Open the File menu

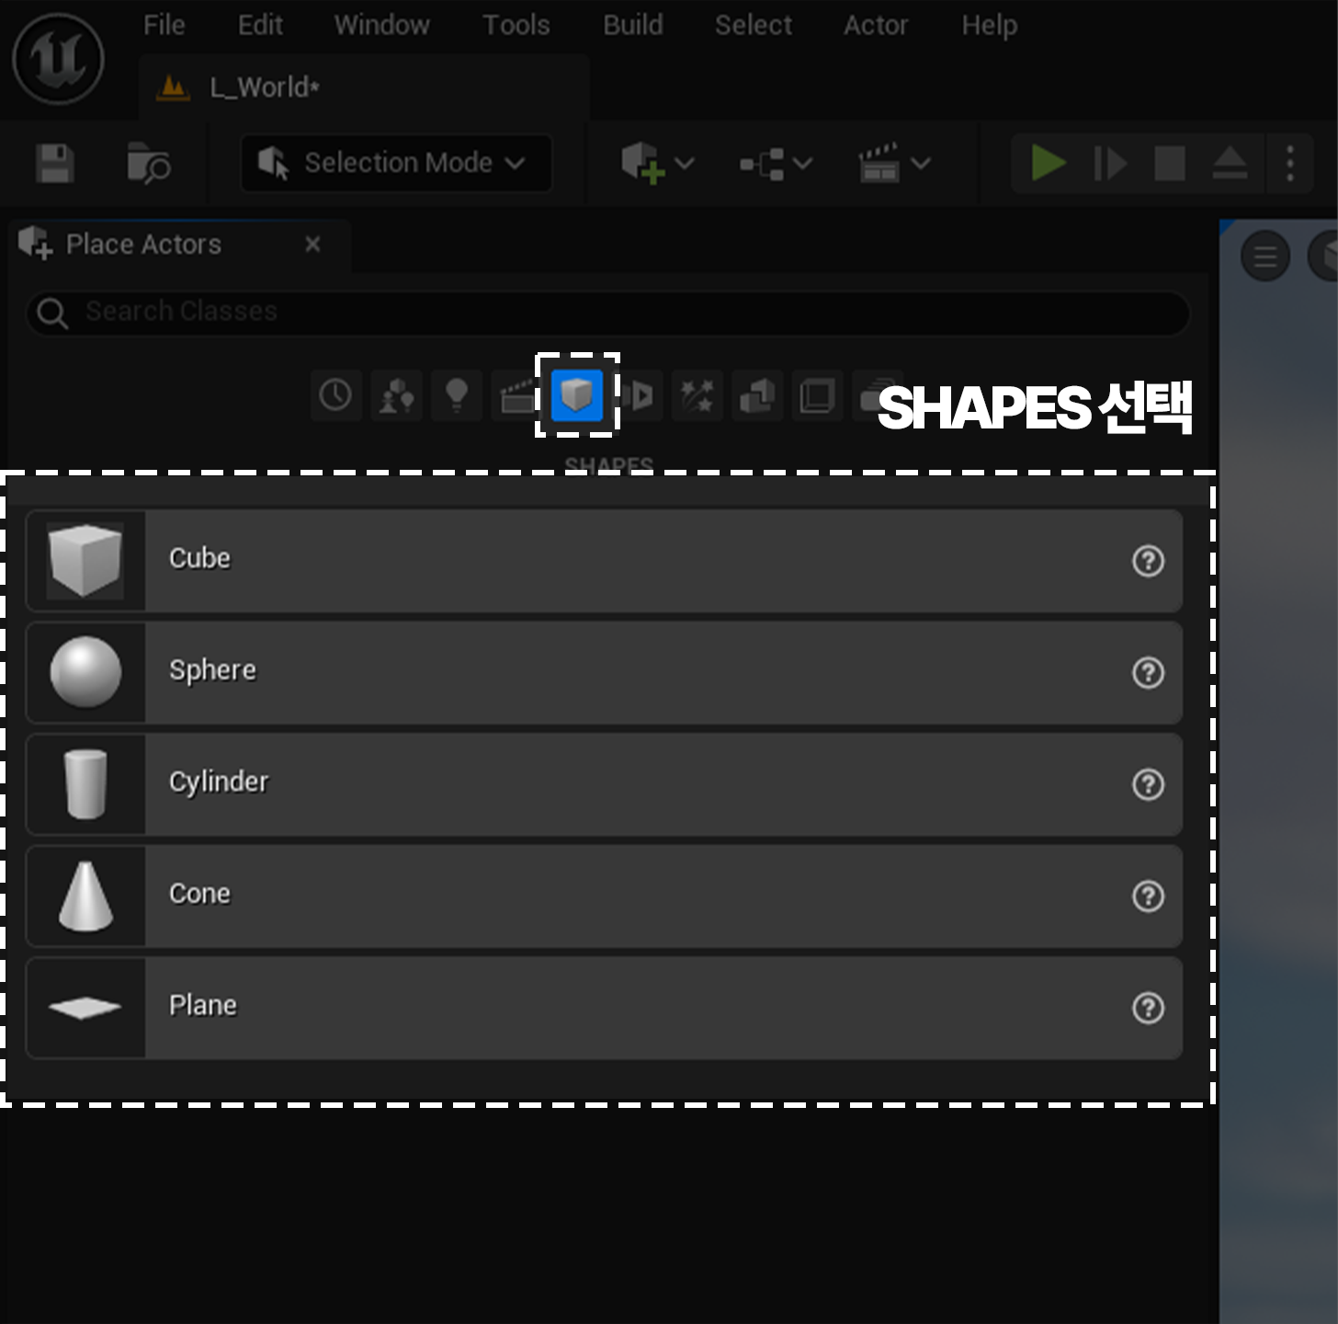[164, 25]
